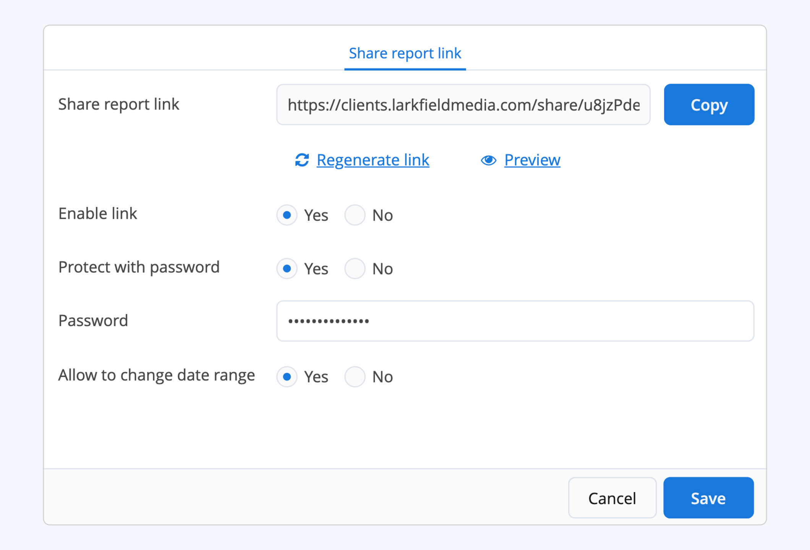This screenshot has width=810, height=550.
Task: Click the 'Allow to change date range' label
Action: (x=157, y=375)
